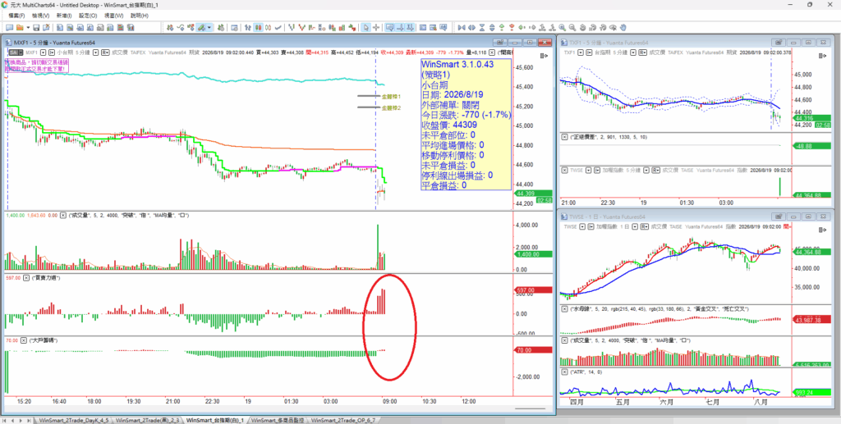Open TXF1 symbol dropdown in TXF1 chart

point(581,52)
